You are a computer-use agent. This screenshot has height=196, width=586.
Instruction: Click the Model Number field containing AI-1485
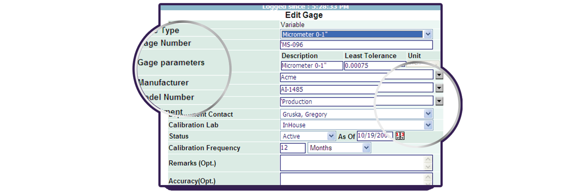356,89
